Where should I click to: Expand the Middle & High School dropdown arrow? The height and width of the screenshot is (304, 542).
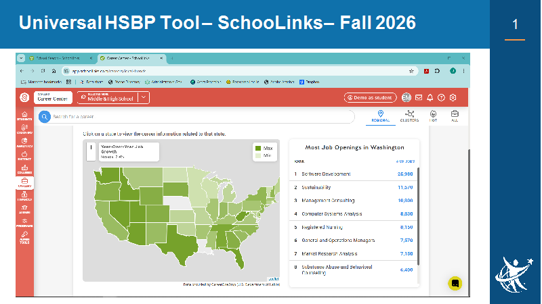(144, 97)
